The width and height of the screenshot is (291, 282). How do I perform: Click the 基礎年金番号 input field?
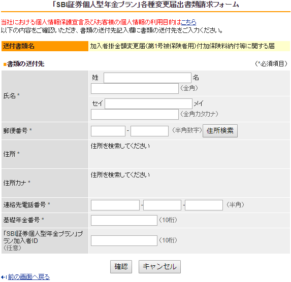124,220
